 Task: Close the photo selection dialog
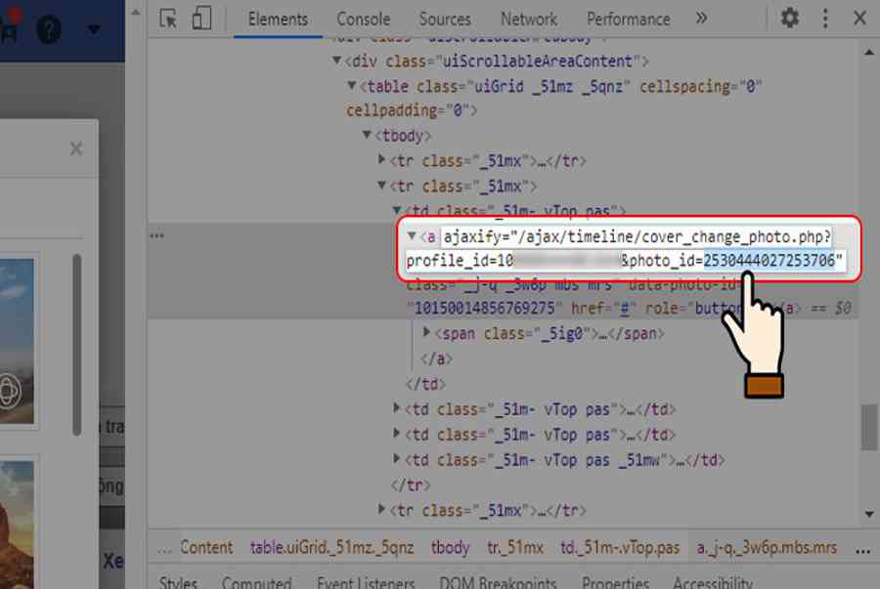[75, 149]
